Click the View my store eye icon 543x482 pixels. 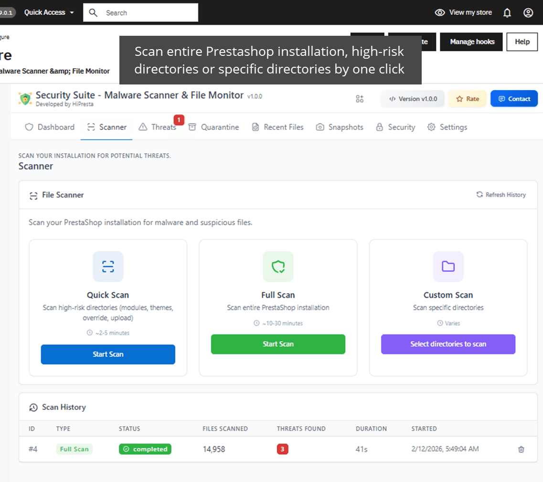[440, 13]
